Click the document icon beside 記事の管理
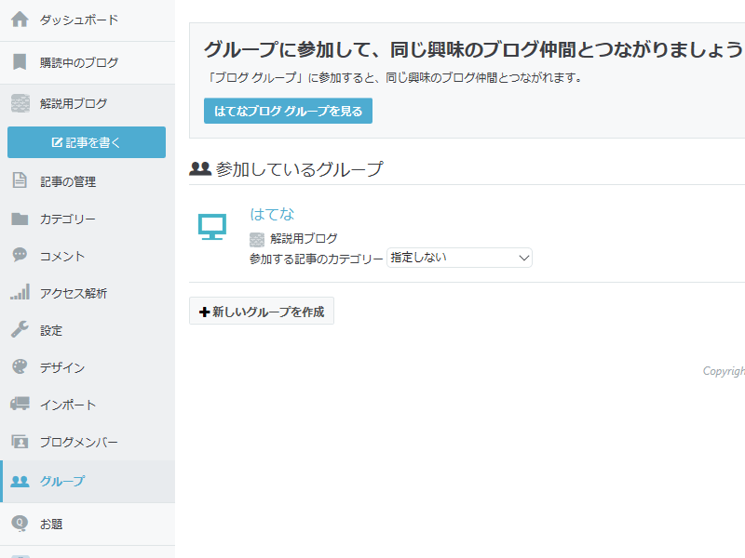Image resolution: width=745 pixels, height=558 pixels. point(20,180)
